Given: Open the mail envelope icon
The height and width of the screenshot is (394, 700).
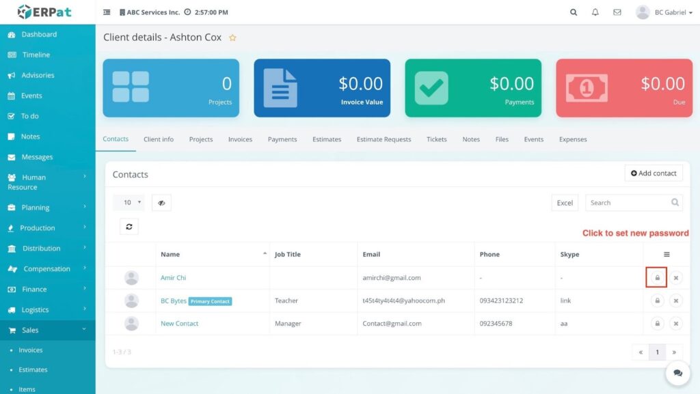Looking at the screenshot, I should [617, 12].
